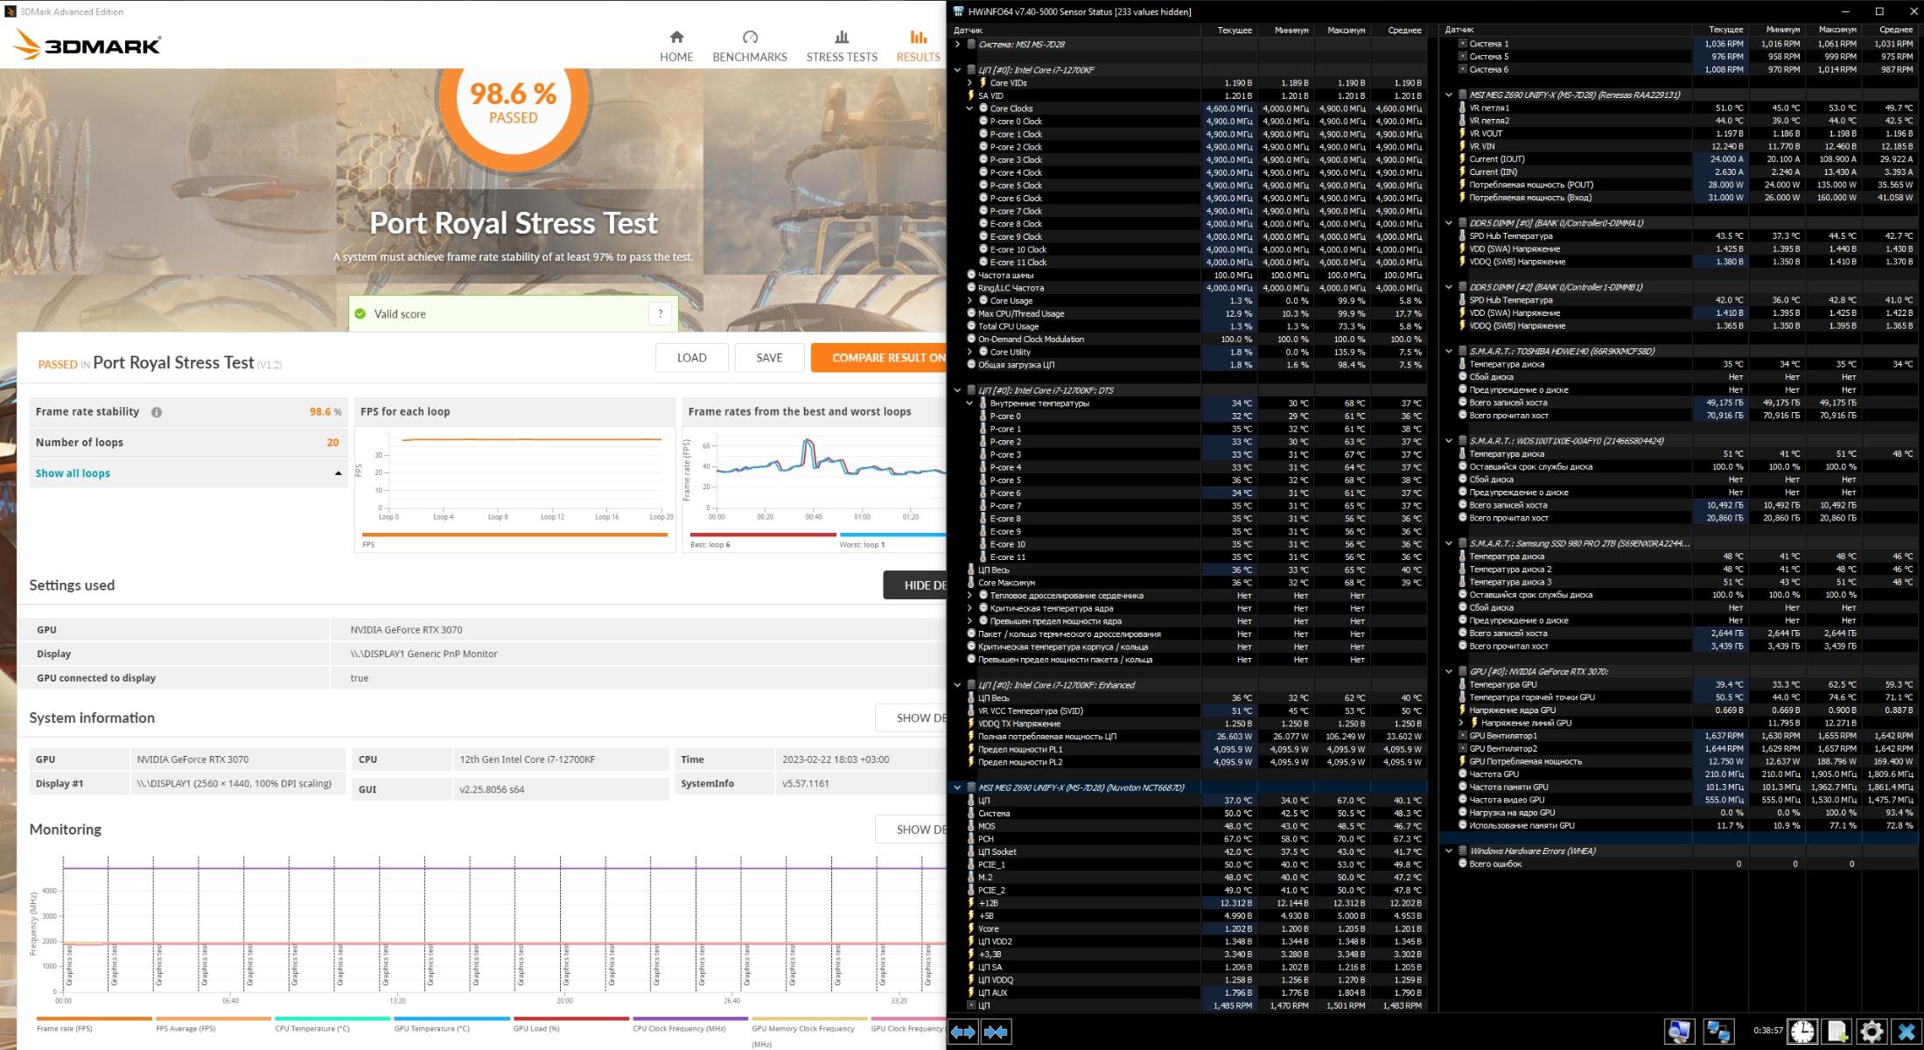Expand the Core VIDs sensor group

(x=969, y=83)
